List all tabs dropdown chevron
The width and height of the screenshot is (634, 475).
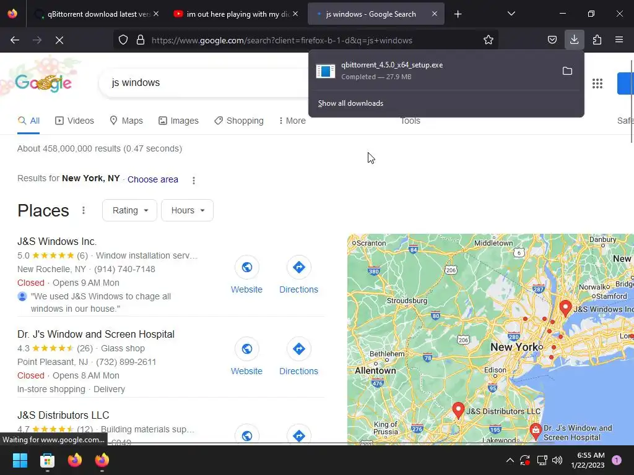(x=511, y=14)
